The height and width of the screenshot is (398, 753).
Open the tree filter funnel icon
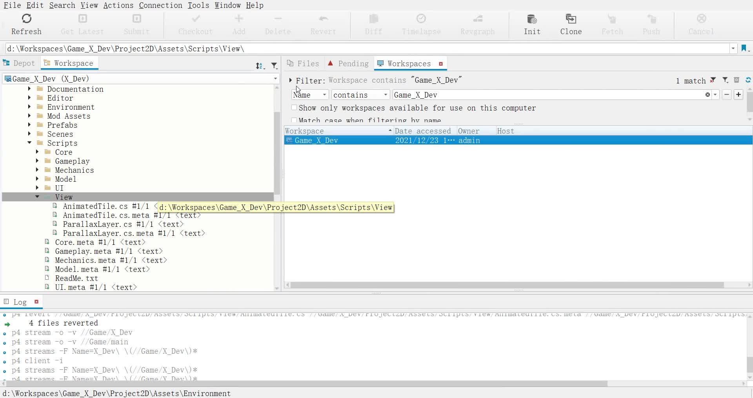pyautogui.click(x=274, y=66)
